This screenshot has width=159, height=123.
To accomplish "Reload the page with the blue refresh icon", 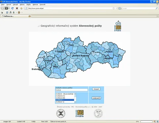I will coord(13,8).
